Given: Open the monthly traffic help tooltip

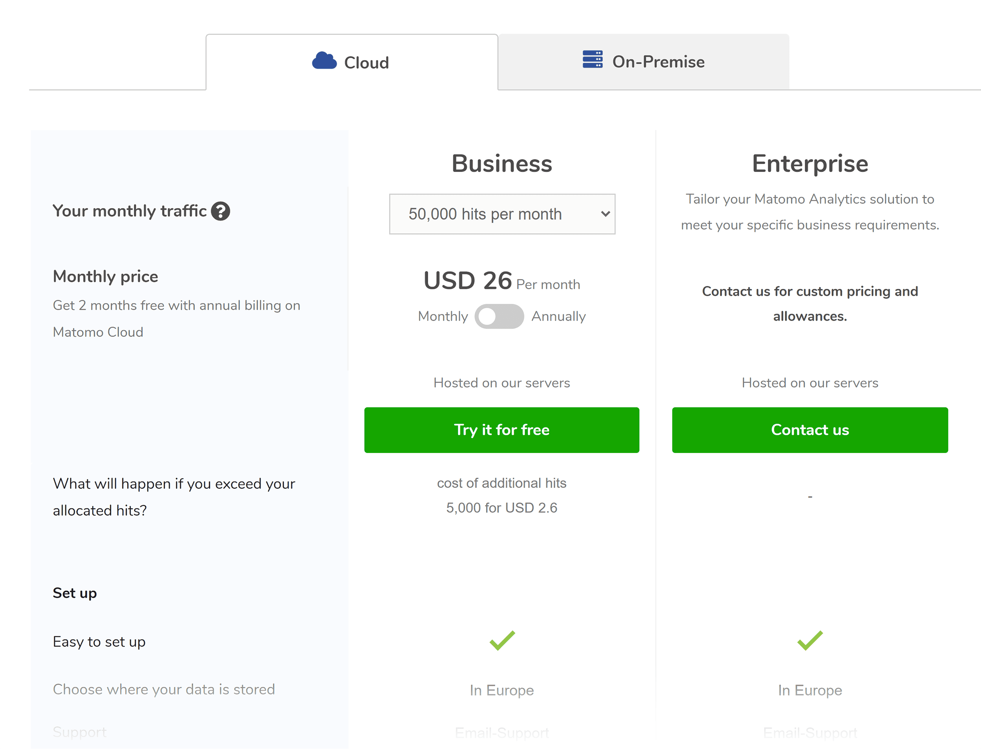Looking at the screenshot, I should (x=222, y=211).
